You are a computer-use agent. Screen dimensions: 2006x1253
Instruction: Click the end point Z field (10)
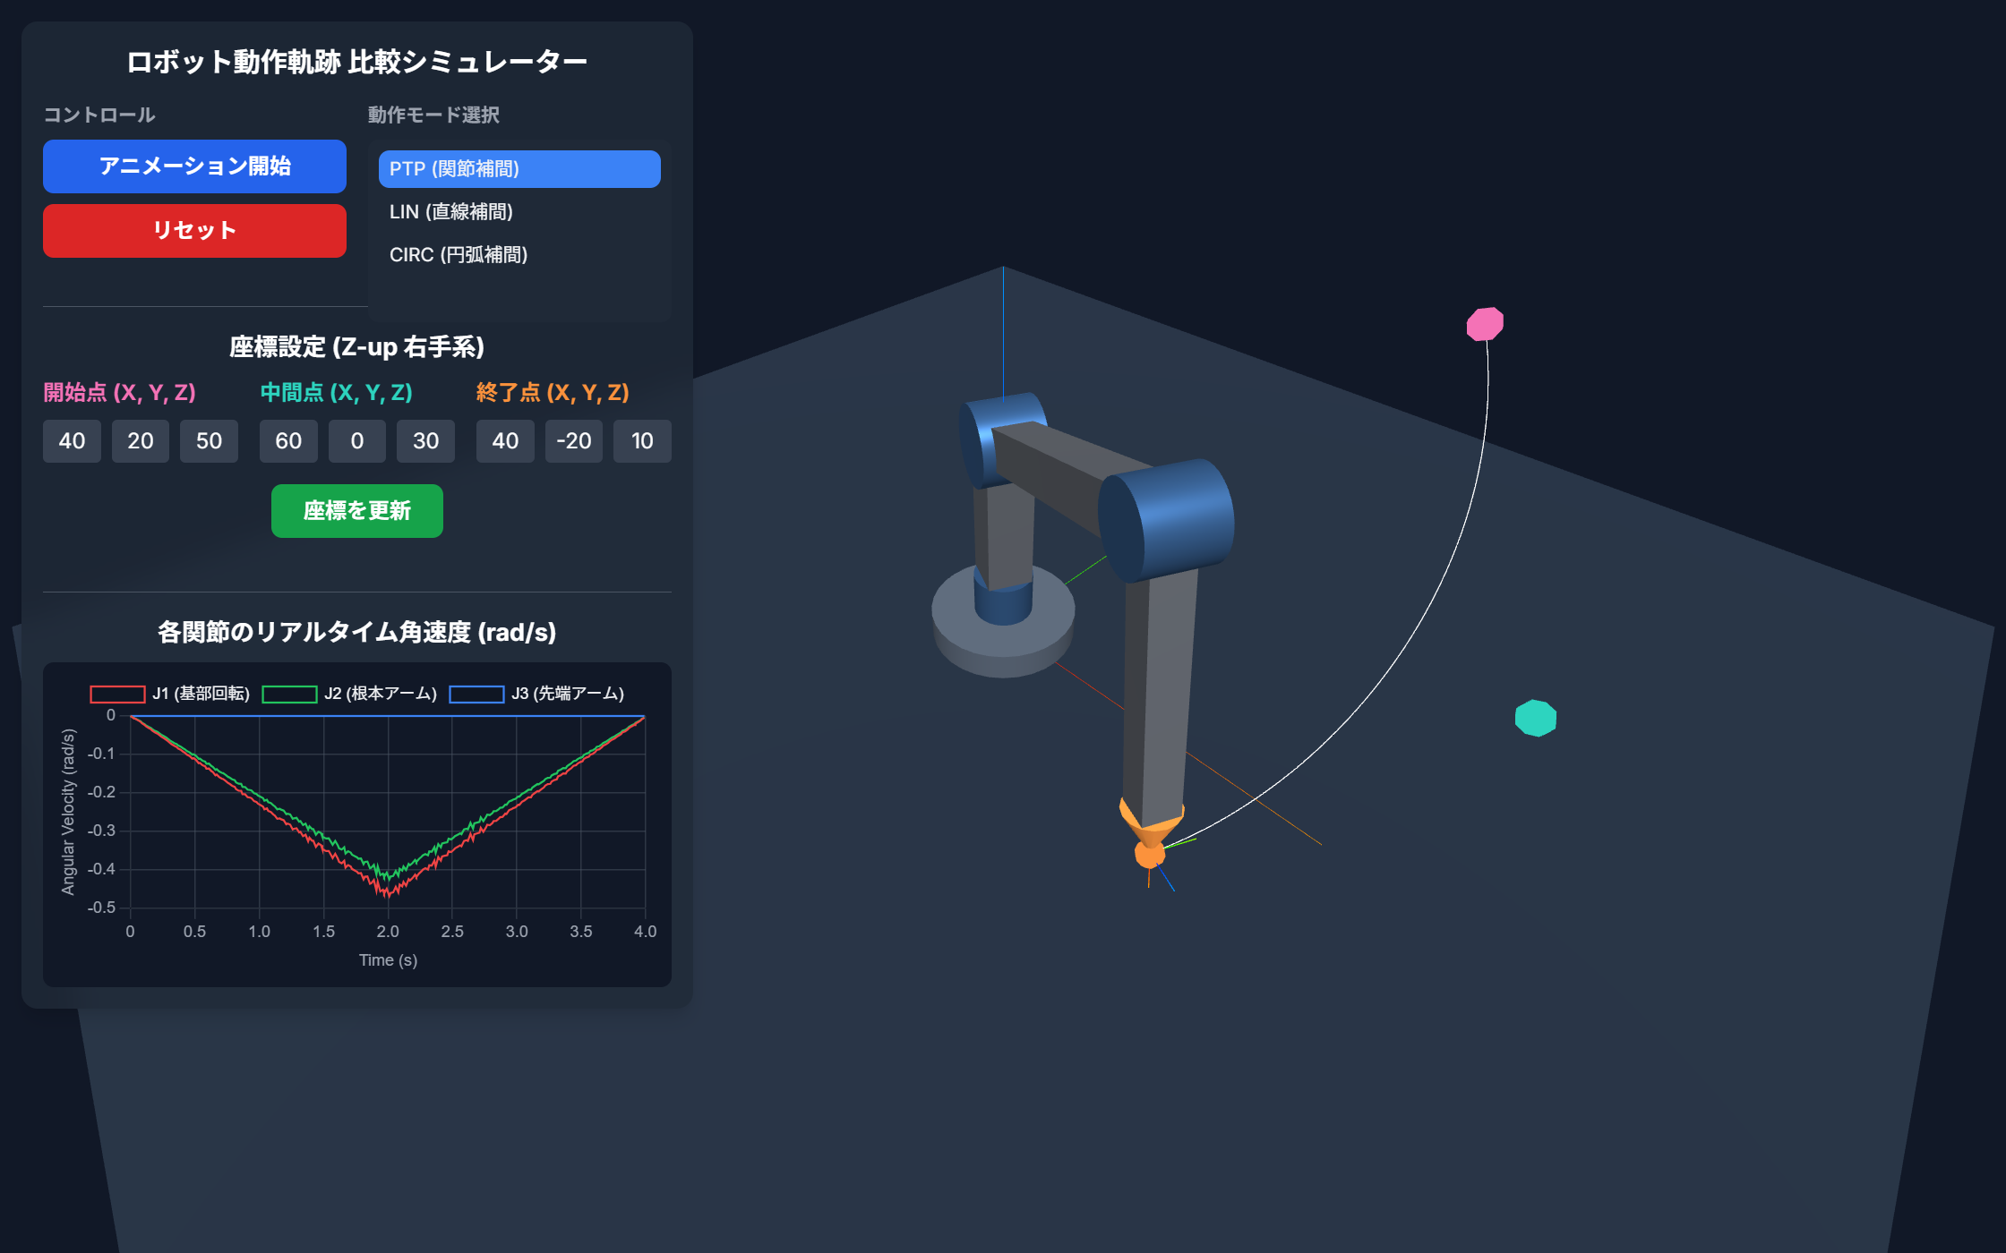pos(642,441)
